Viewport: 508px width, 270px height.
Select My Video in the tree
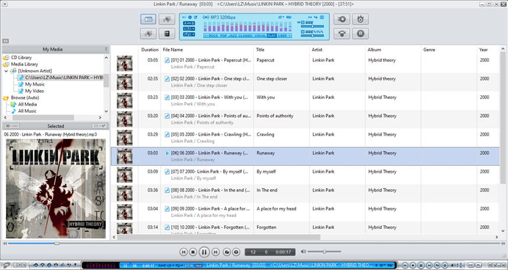pos(34,91)
